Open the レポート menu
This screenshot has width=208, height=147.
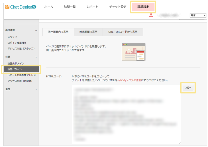click(92, 7)
